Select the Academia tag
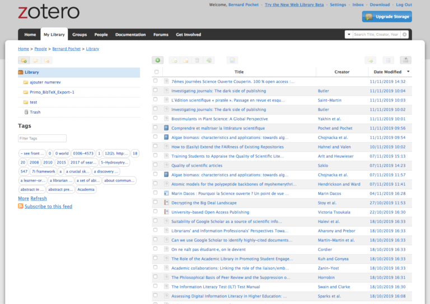The image size is (430, 304). (86, 189)
